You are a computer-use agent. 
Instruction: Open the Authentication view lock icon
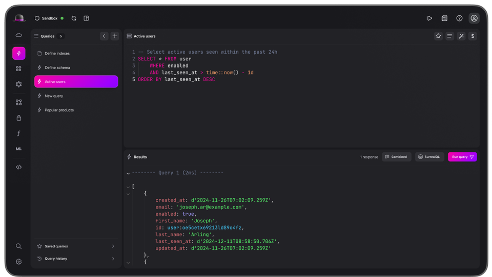19,118
